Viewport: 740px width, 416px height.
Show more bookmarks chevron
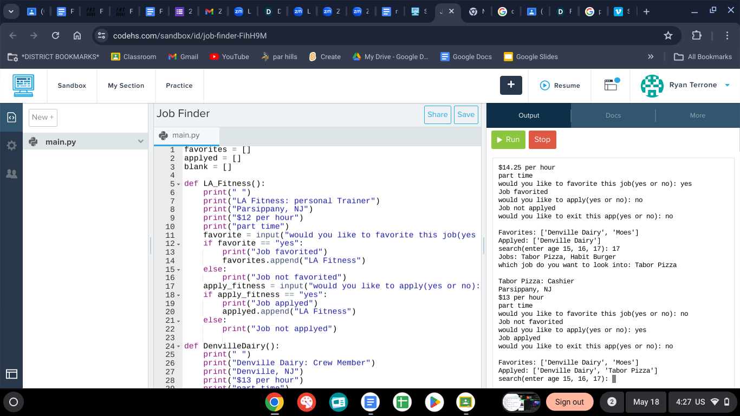tap(651, 56)
